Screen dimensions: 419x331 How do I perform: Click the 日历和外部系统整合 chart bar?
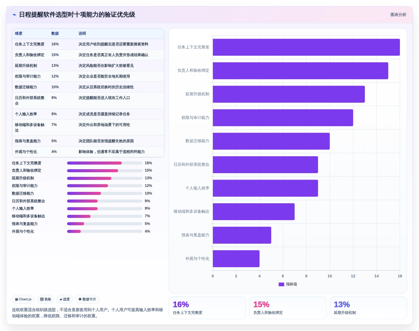265,165
